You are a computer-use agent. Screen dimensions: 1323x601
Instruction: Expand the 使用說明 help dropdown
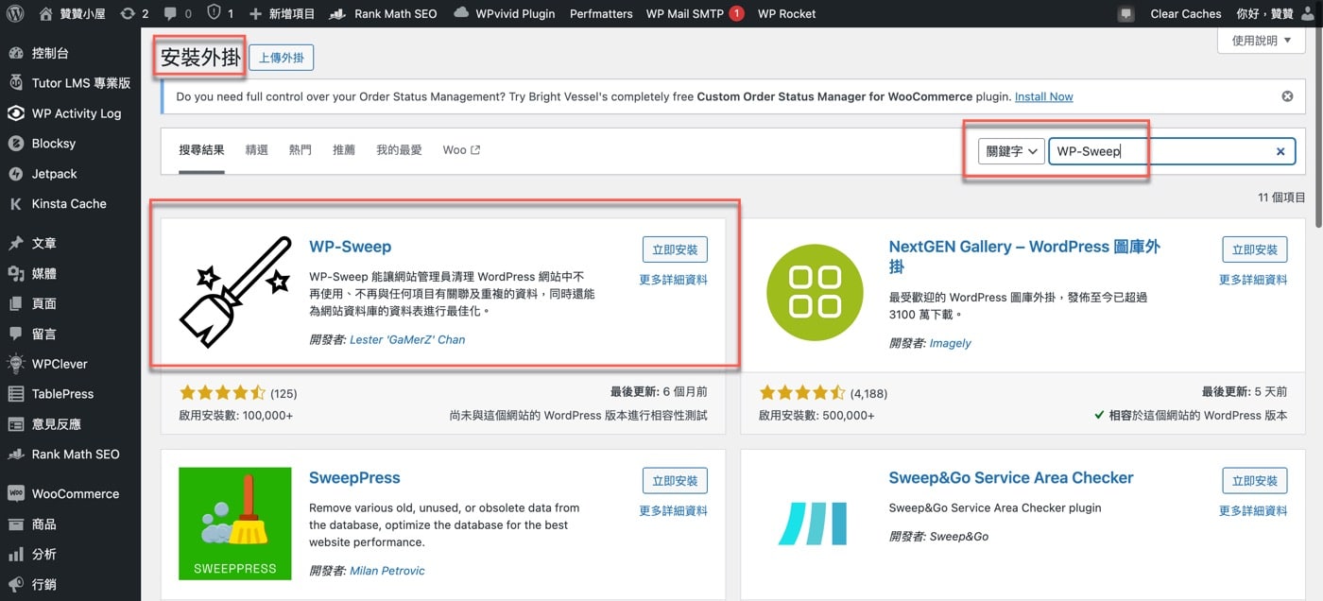point(1262,41)
